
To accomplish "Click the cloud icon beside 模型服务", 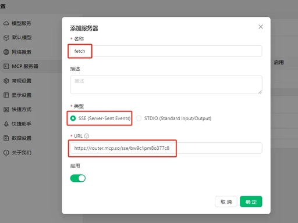I will (x=6, y=23).
